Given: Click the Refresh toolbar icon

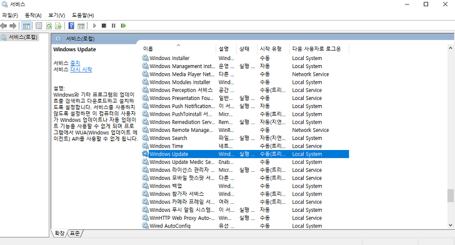Looking at the screenshot, I should point(49,26).
